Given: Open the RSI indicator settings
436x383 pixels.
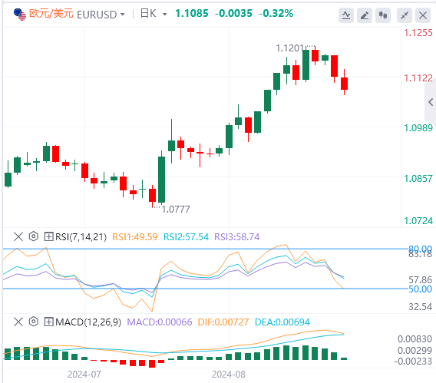Looking at the screenshot, I should (33, 236).
